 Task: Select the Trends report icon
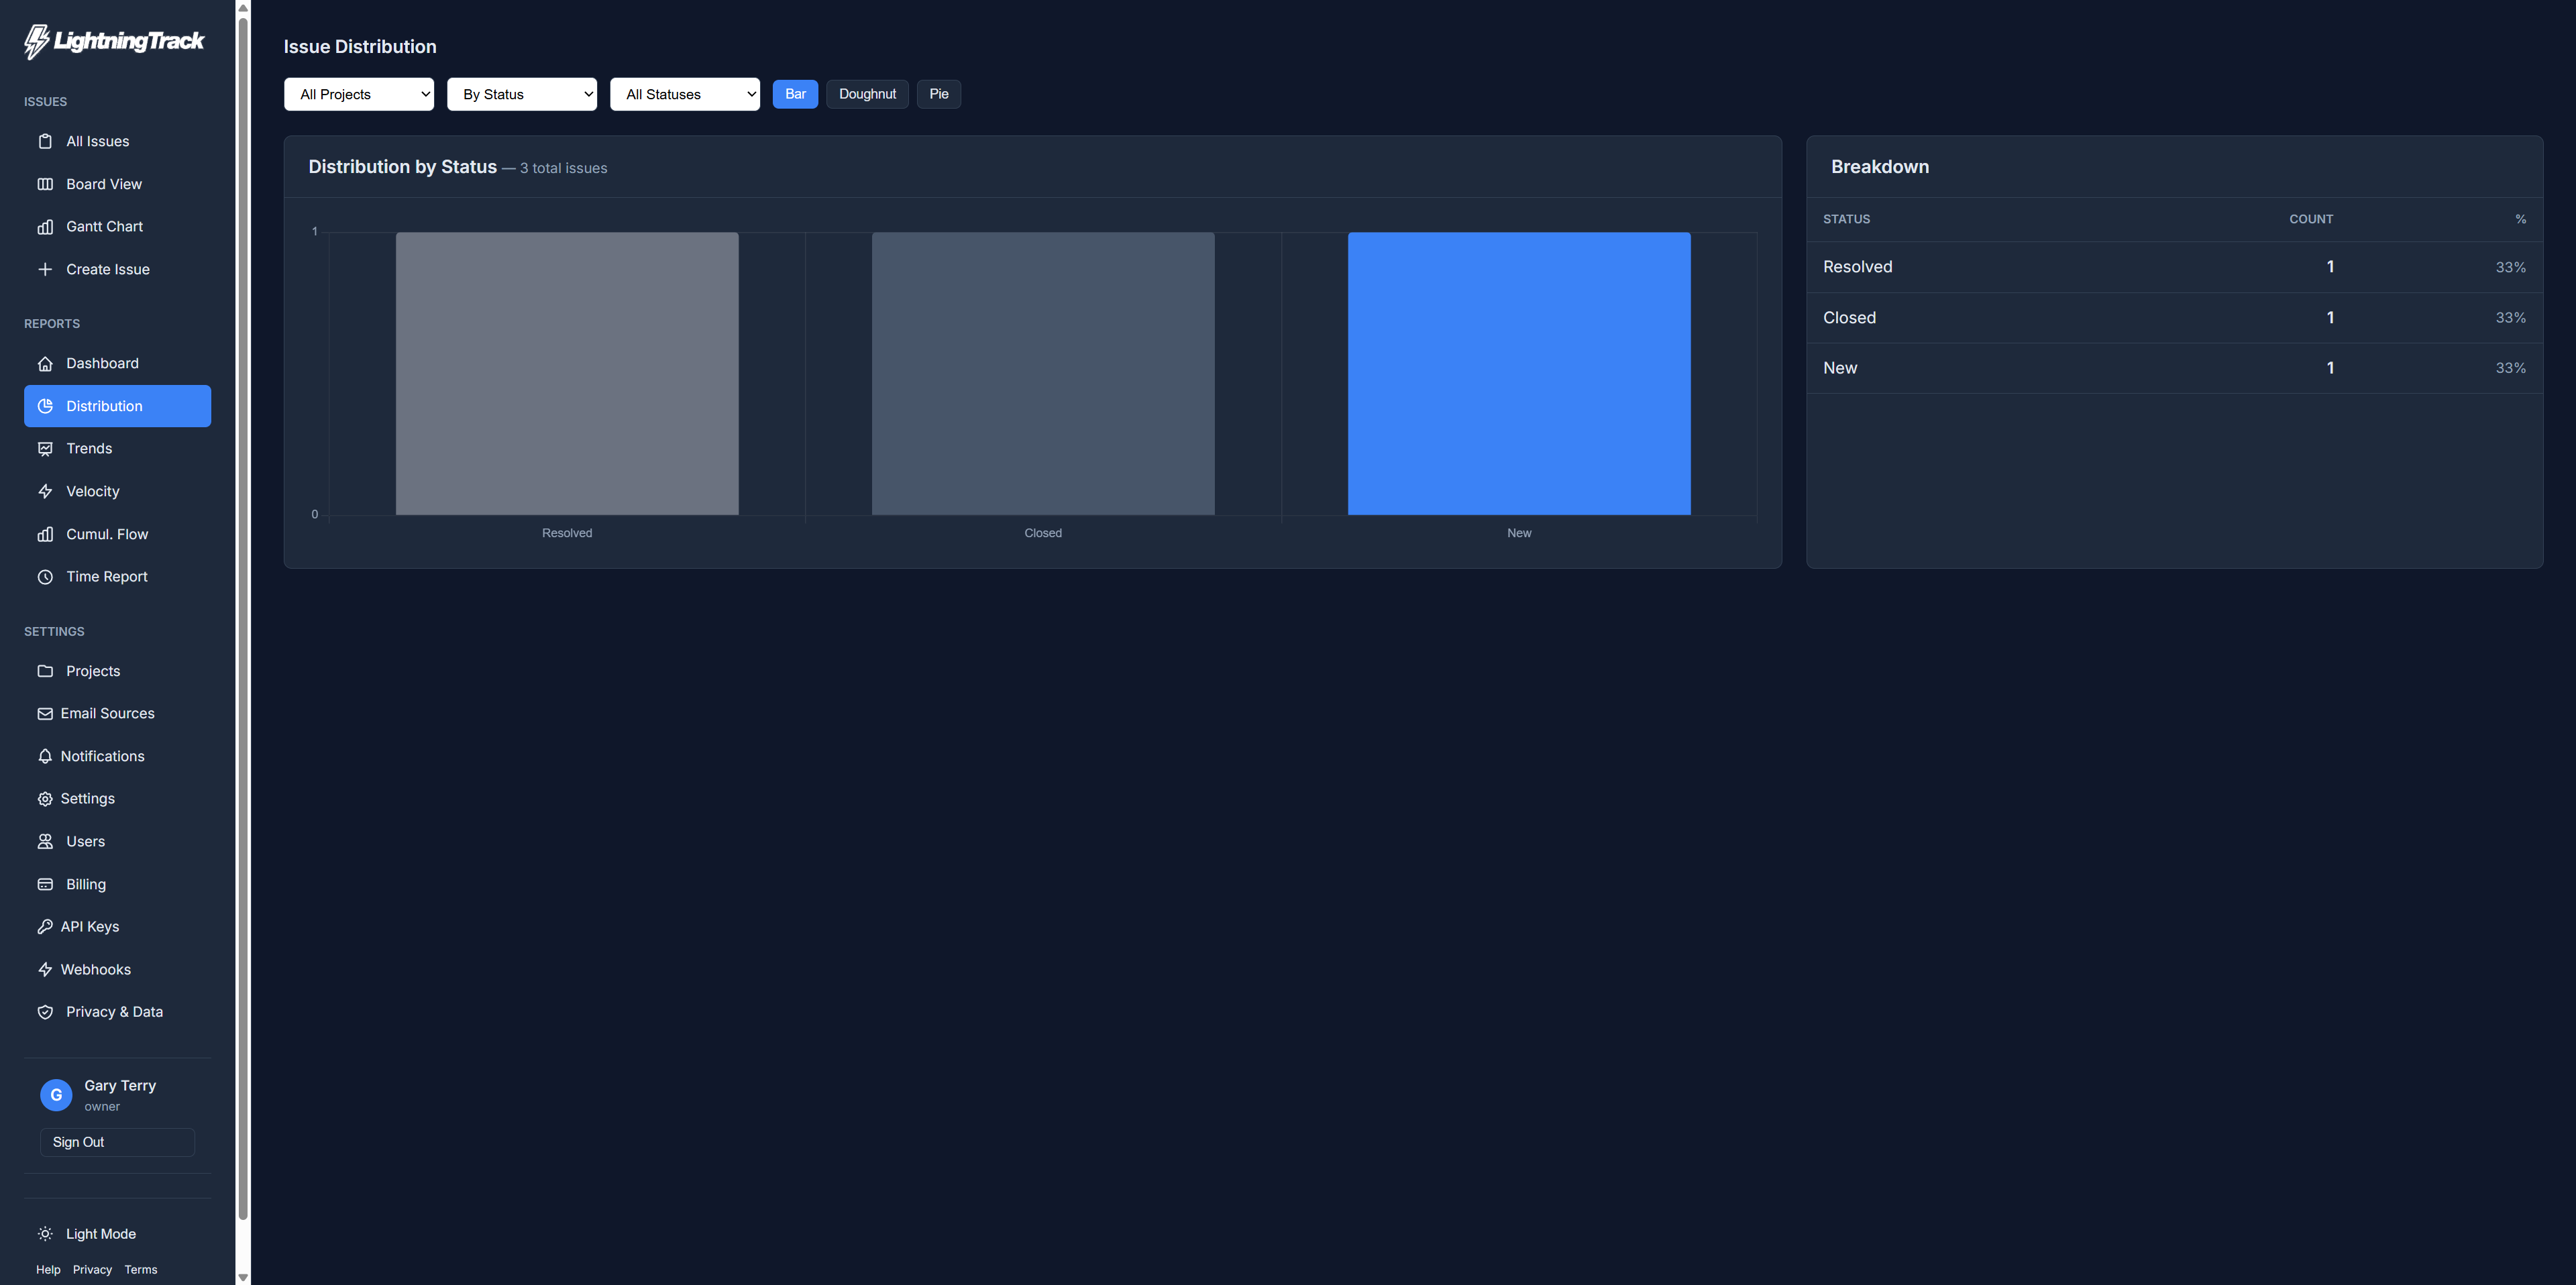pyautogui.click(x=46, y=448)
